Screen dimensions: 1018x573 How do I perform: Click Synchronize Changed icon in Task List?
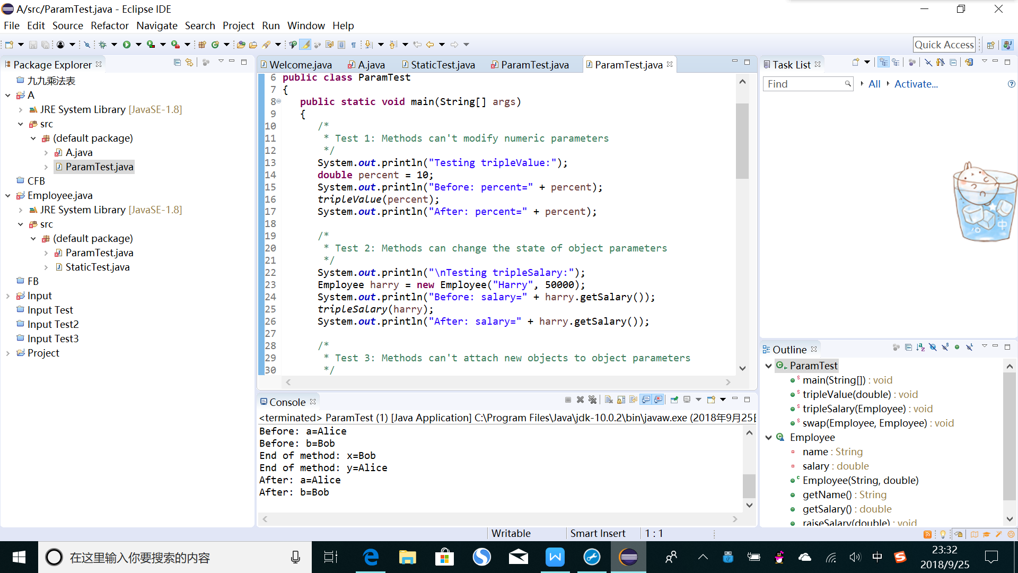pos(969,62)
